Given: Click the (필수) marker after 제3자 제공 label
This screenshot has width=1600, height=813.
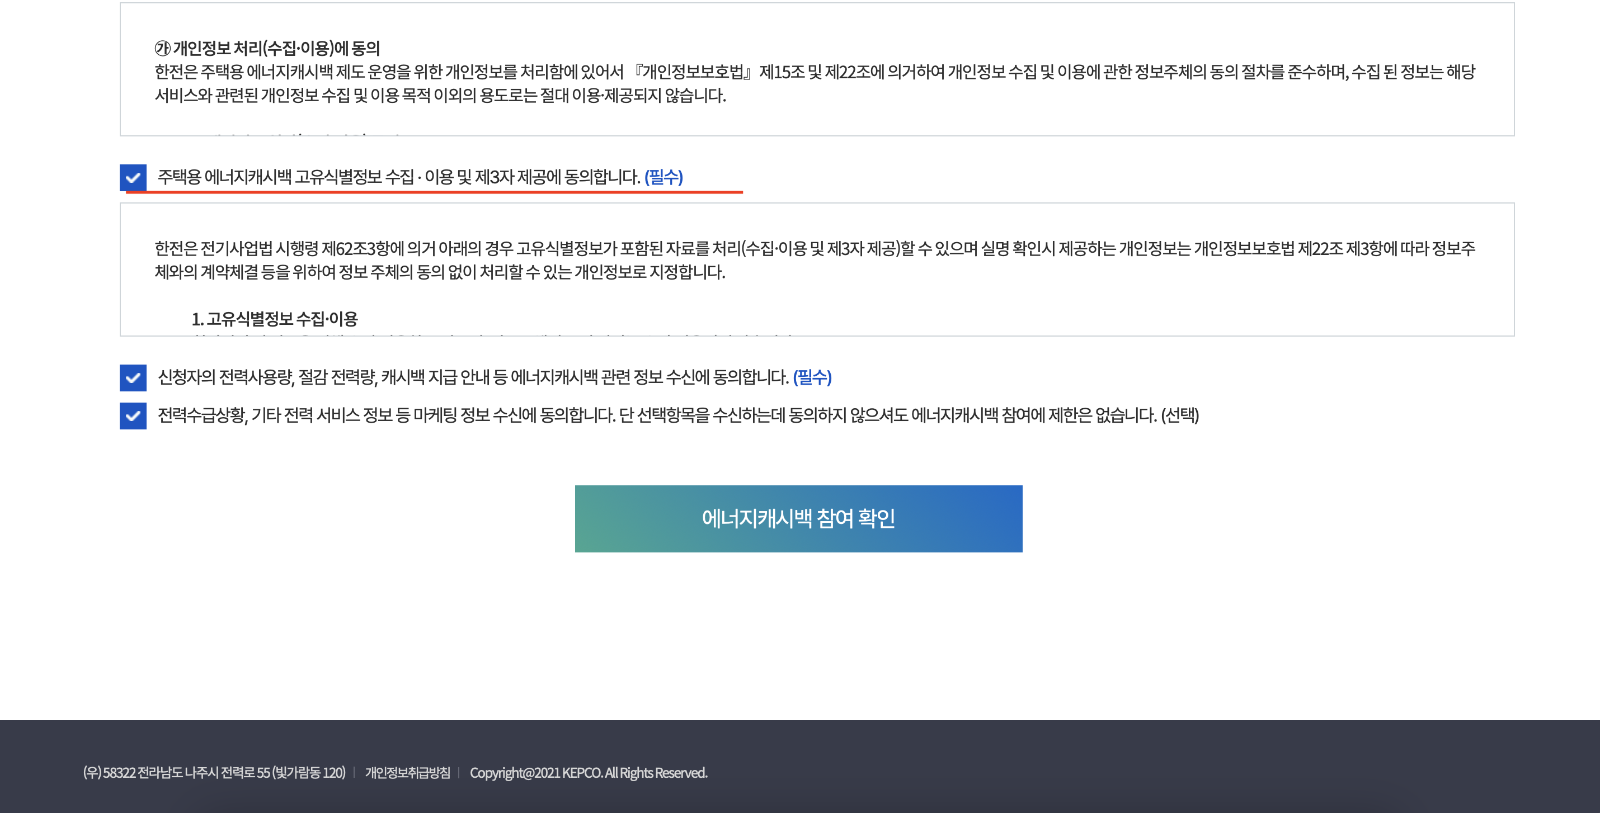Looking at the screenshot, I should tap(663, 177).
